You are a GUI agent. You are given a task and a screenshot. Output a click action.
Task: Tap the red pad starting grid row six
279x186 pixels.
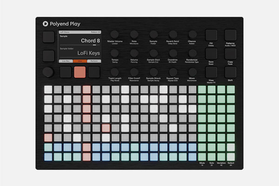pos(48,138)
